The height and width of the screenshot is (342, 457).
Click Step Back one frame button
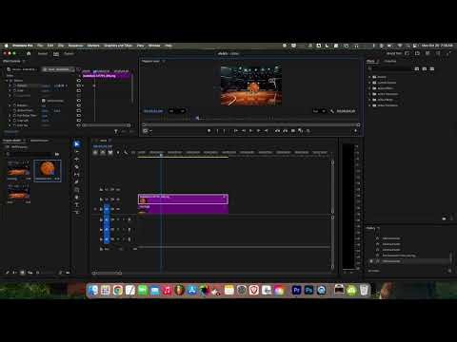point(244,130)
